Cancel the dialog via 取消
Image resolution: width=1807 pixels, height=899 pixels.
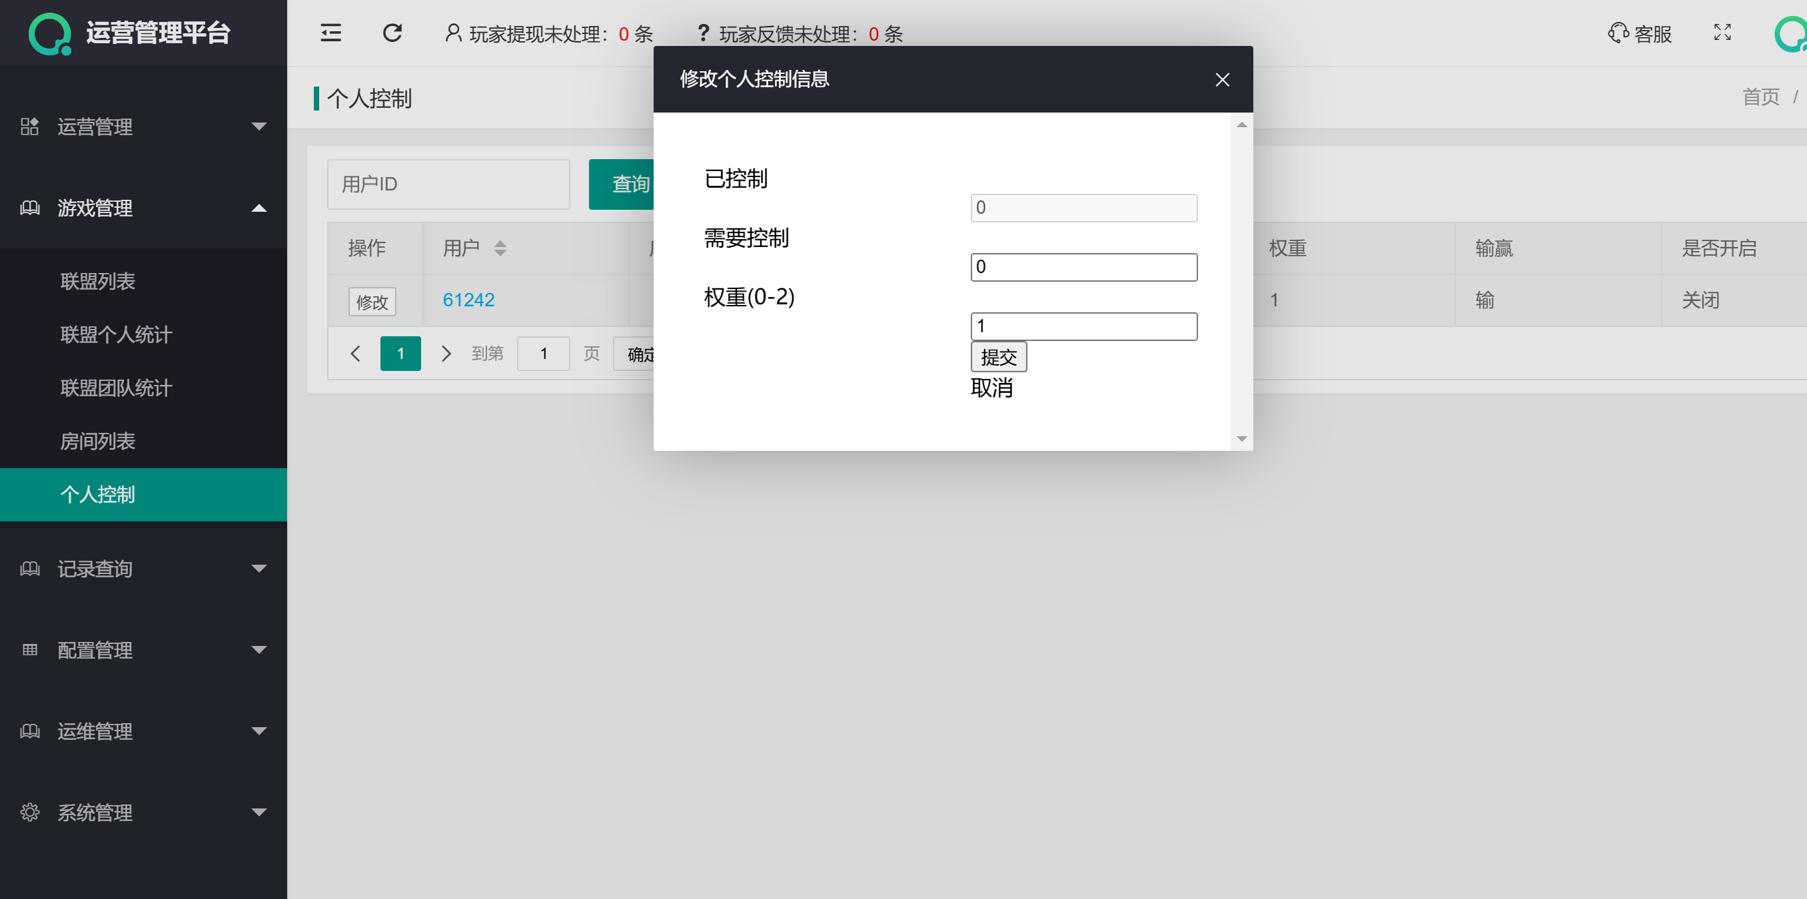click(x=992, y=388)
